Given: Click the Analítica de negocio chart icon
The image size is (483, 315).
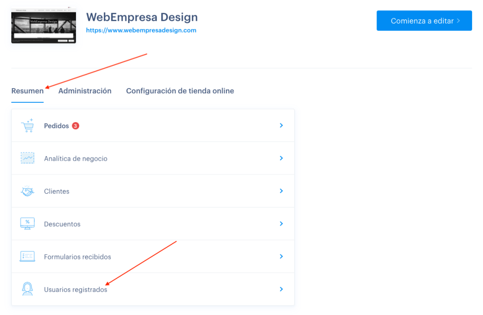Looking at the screenshot, I should [x=27, y=158].
